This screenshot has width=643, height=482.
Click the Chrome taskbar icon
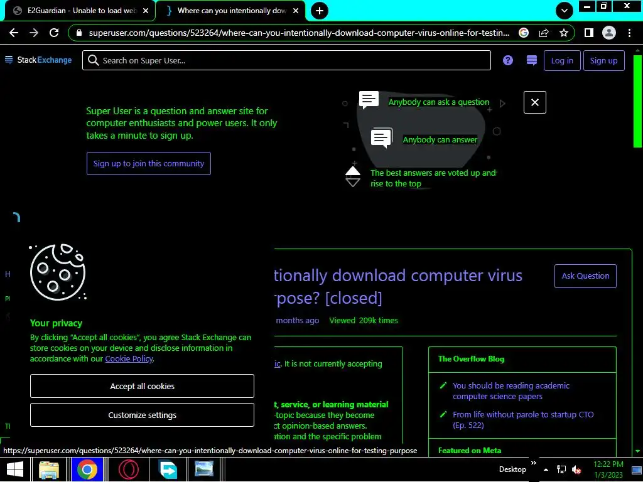point(87,469)
